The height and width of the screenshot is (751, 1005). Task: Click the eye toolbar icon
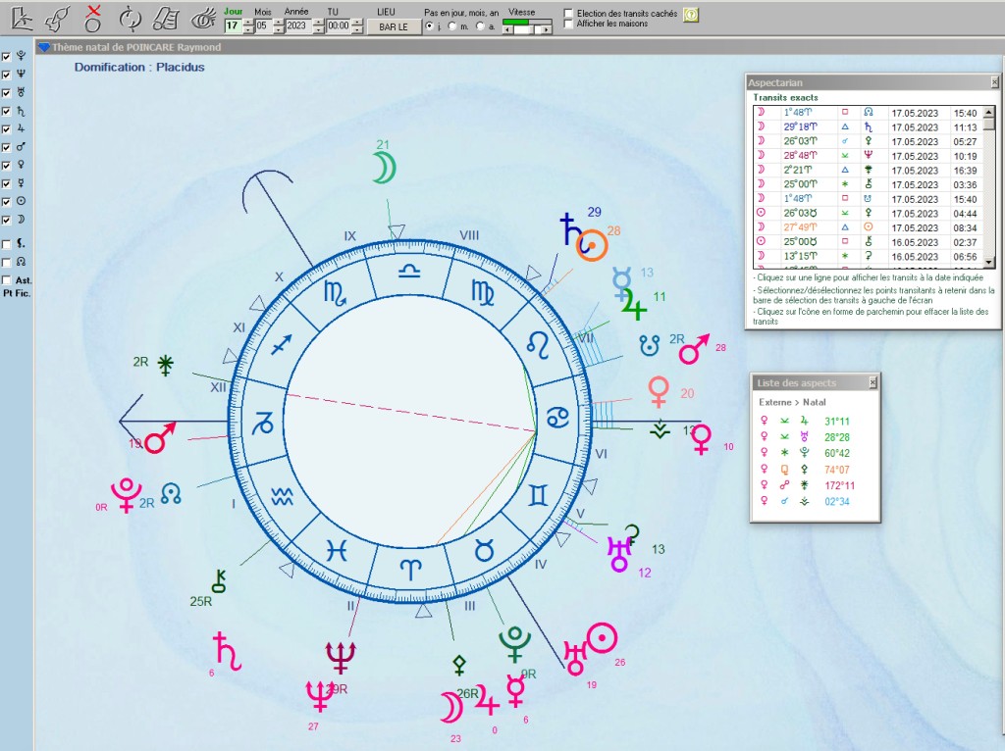(x=203, y=17)
